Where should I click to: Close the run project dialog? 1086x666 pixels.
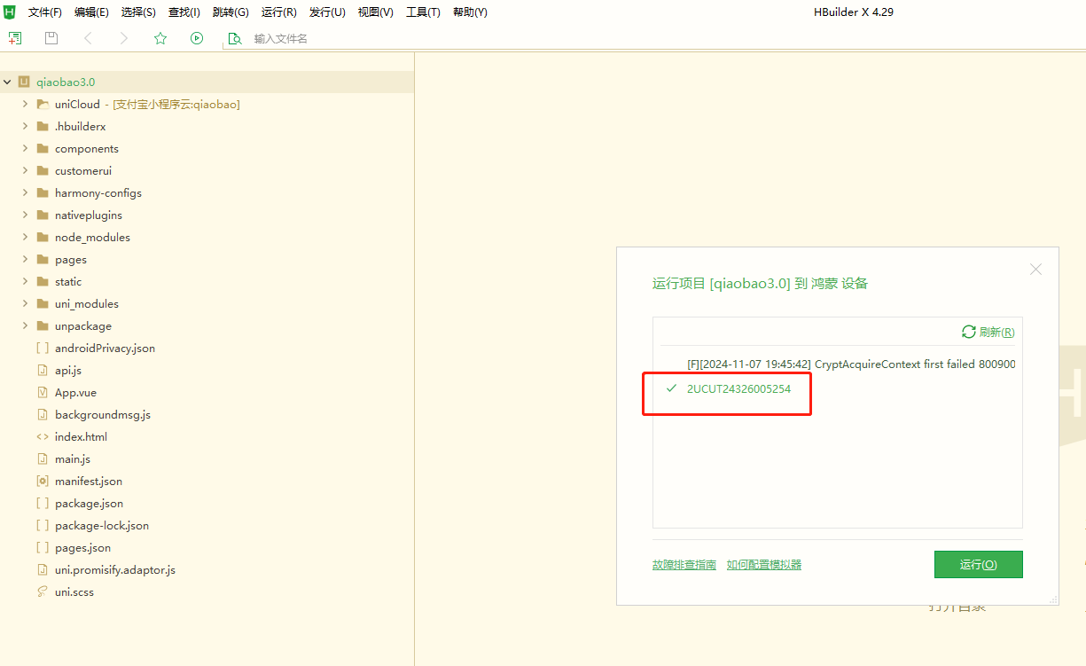coord(1035,270)
